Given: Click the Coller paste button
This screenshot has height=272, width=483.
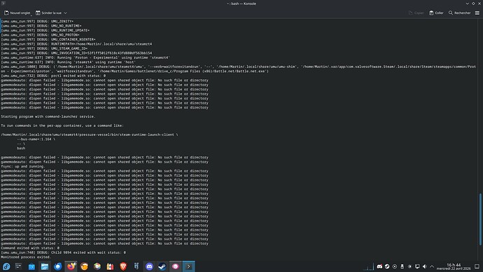Looking at the screenshot, I should [436, 13].
